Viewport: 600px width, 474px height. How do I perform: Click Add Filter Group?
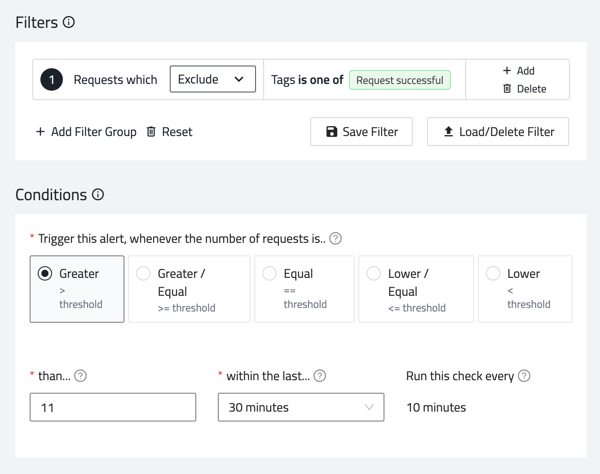tap(86, 132)
